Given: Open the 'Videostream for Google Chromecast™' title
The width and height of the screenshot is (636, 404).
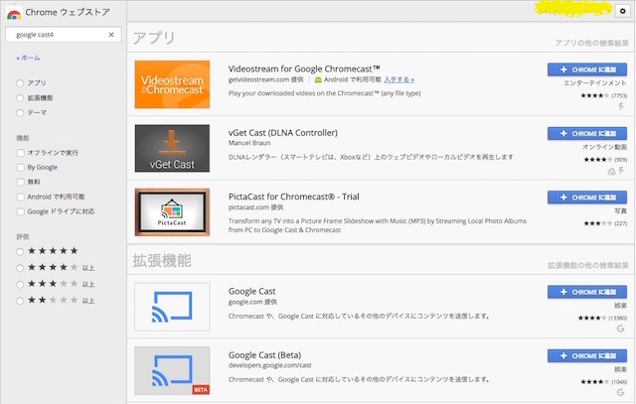Looking at the screenshot, I should (304, 68).
